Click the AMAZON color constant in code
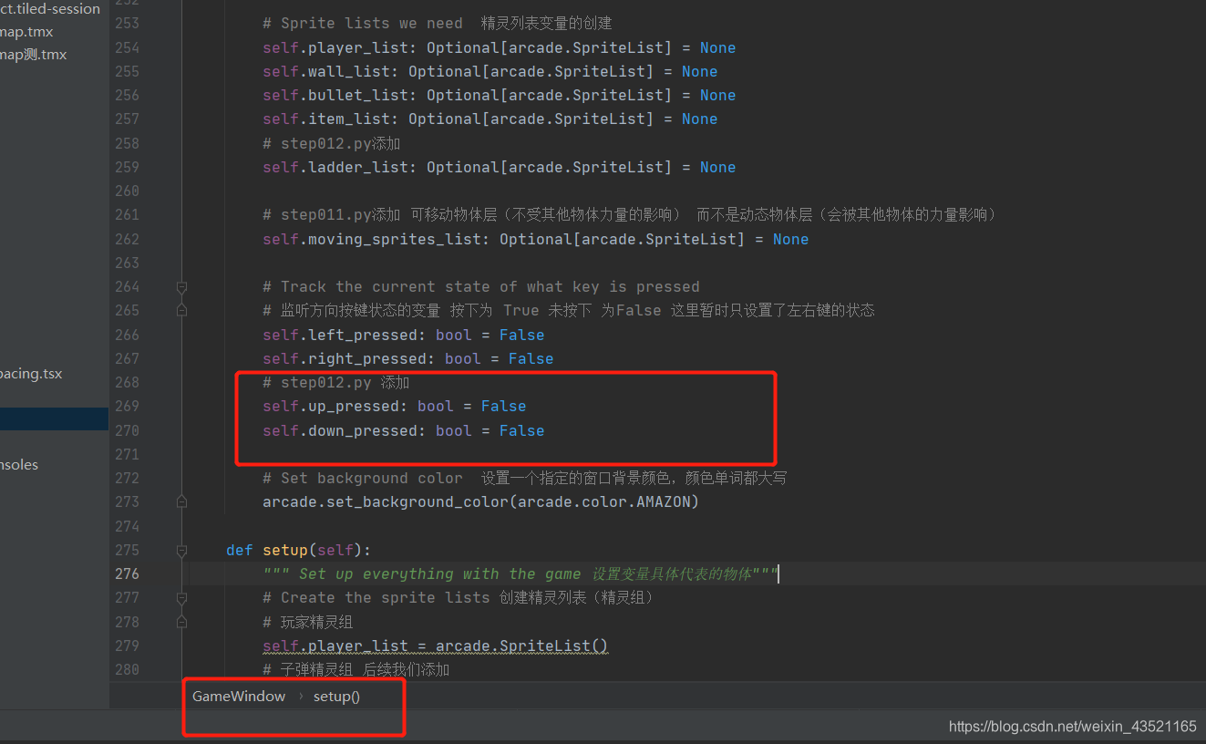This screenshot has height=744, width=1206. click(x=663, y=501)
